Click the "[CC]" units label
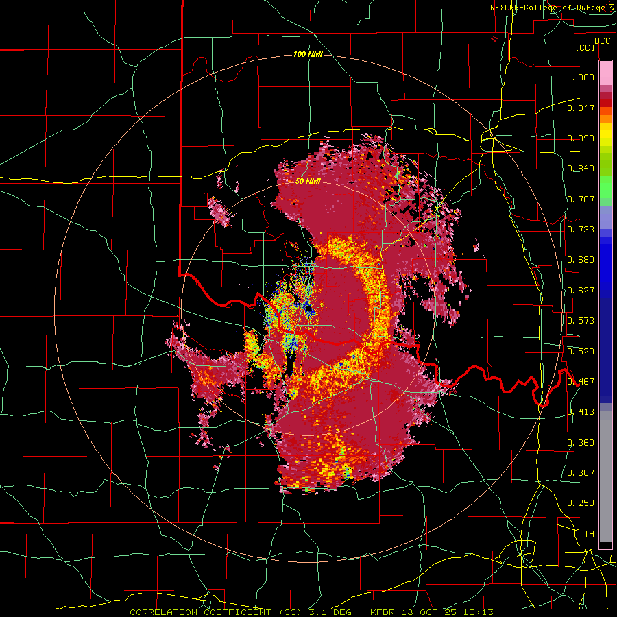This screenshot has width=617, height=617. 585,47
